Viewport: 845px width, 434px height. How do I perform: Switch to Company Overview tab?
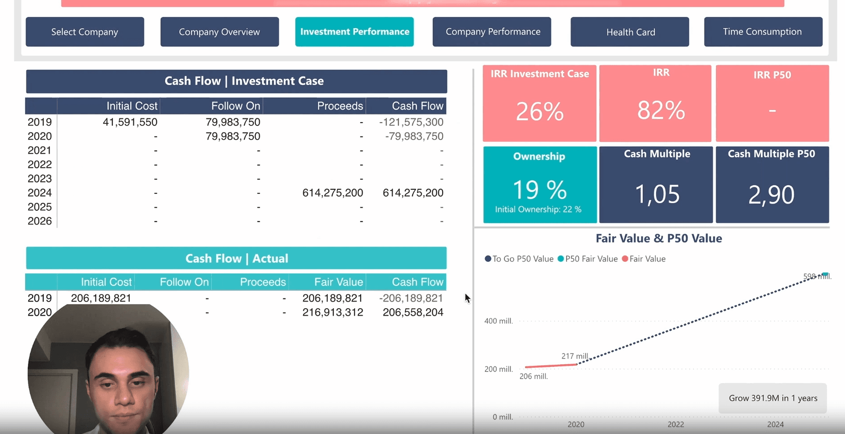219,32
